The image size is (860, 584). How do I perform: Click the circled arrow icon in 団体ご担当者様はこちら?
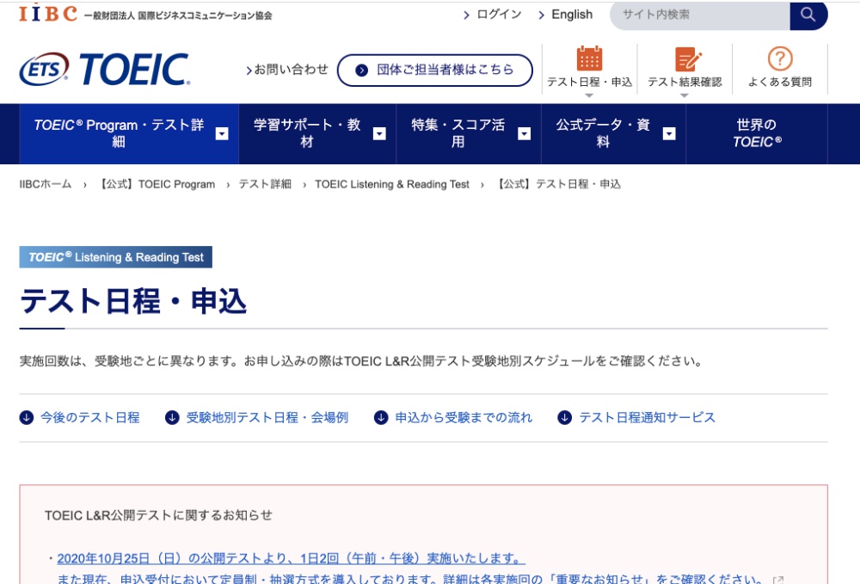361,71
